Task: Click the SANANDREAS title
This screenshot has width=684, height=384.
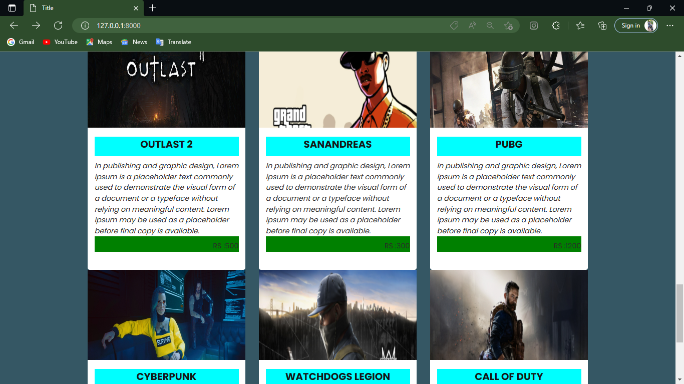Action: pyautogui.click(x=338, y=145)
